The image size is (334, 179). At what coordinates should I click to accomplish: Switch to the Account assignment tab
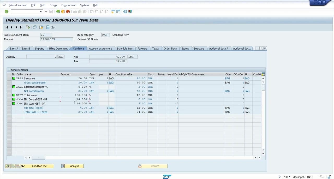pyautogui.click(x=100, y=49)
